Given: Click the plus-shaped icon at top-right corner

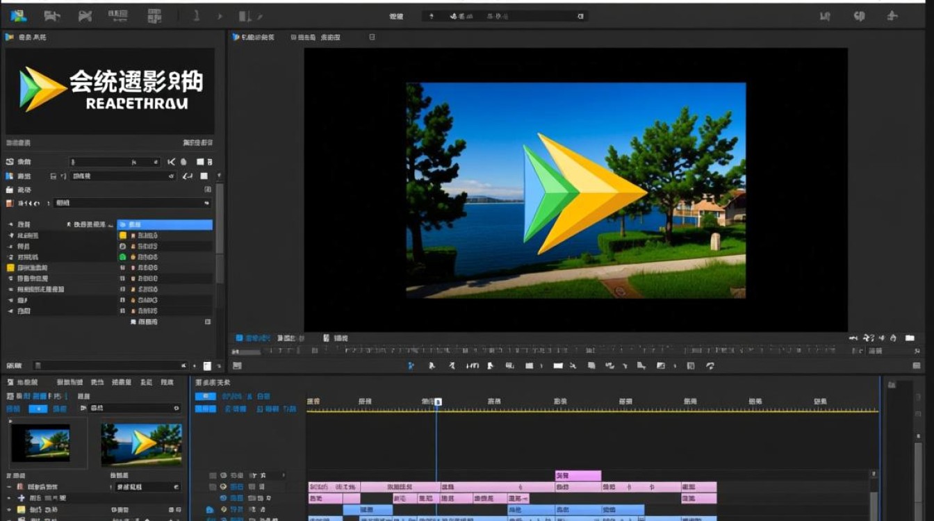Looking at the screenshot, I should pyautogui.click(x=892, y=15).
